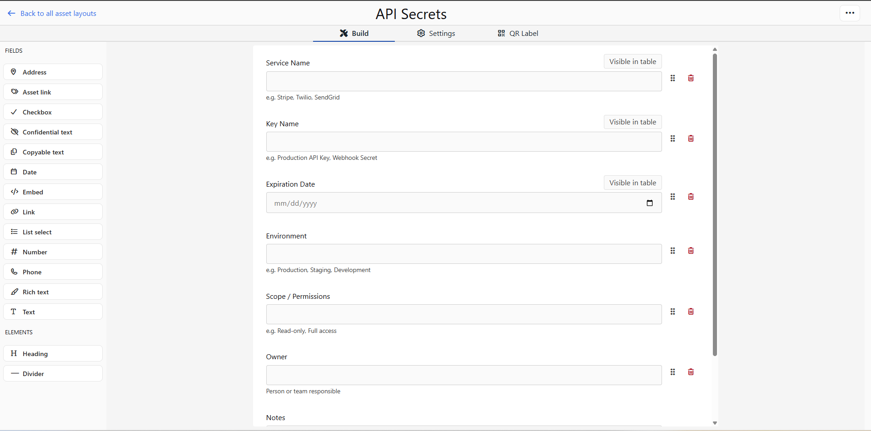Grab the Service Name drag handle
Image resolution: width=871 pixels, height=431 pixels.
tap(673, 78)
